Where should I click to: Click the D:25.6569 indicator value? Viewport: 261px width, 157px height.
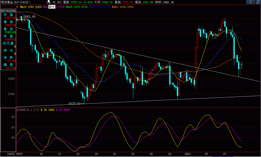63,110
